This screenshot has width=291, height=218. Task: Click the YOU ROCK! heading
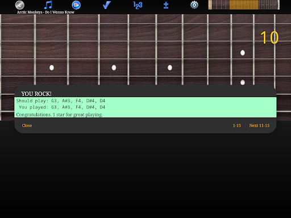coord(36,94)
